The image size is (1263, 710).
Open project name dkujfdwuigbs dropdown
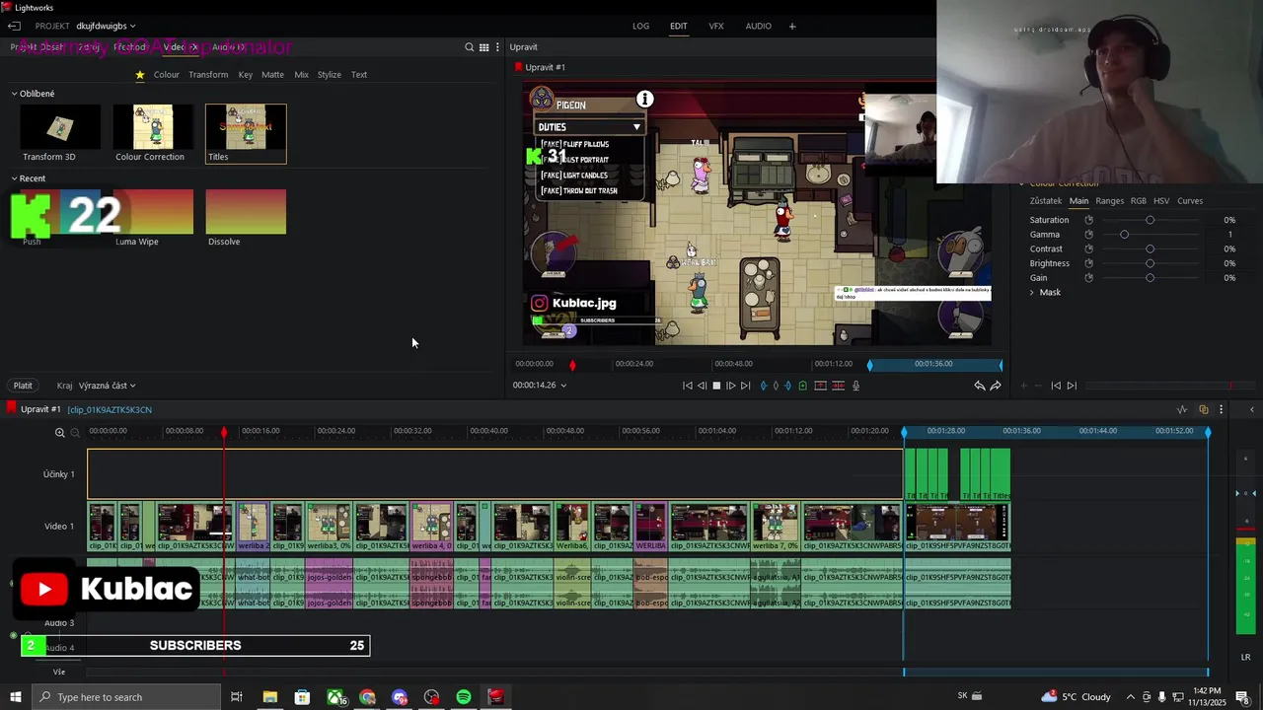tap(106, 26)
